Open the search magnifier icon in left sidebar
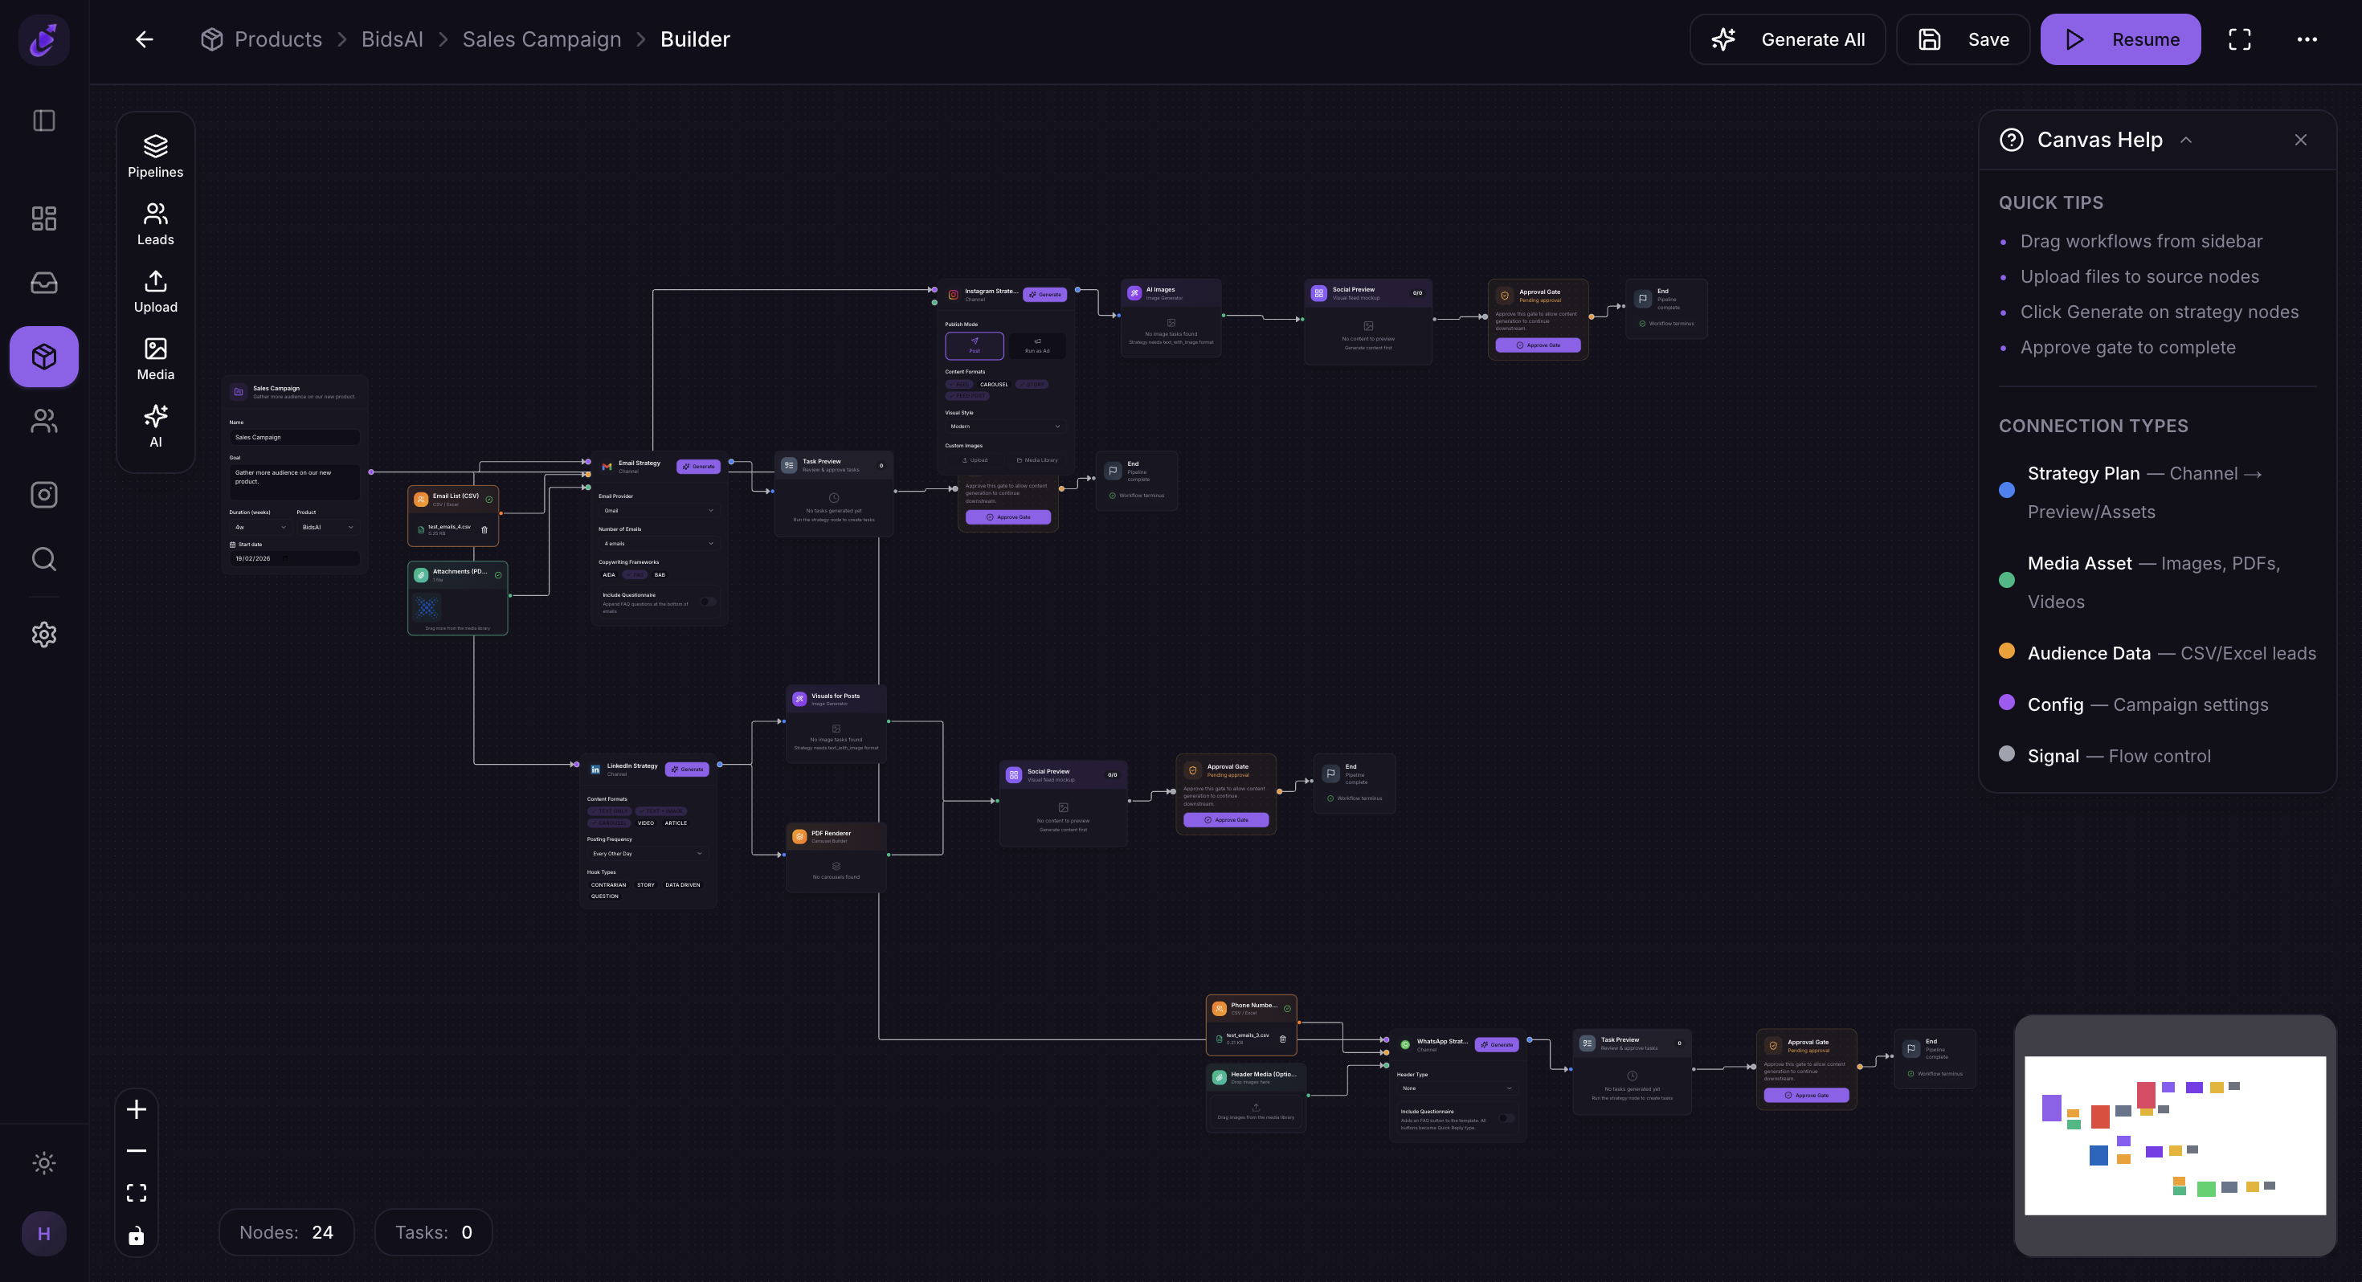Image resolution: width=2362 pixels, height=1282 pixels. coord(44,558)
